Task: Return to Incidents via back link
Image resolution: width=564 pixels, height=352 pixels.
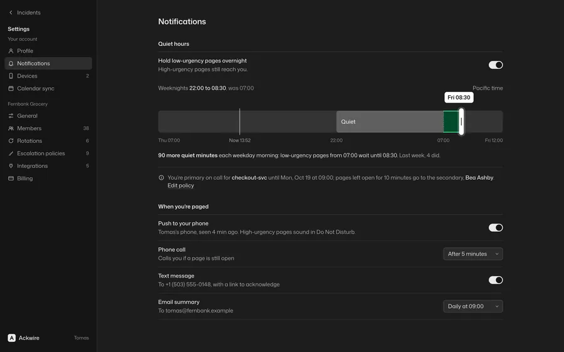Action: [x=24, y=13]
